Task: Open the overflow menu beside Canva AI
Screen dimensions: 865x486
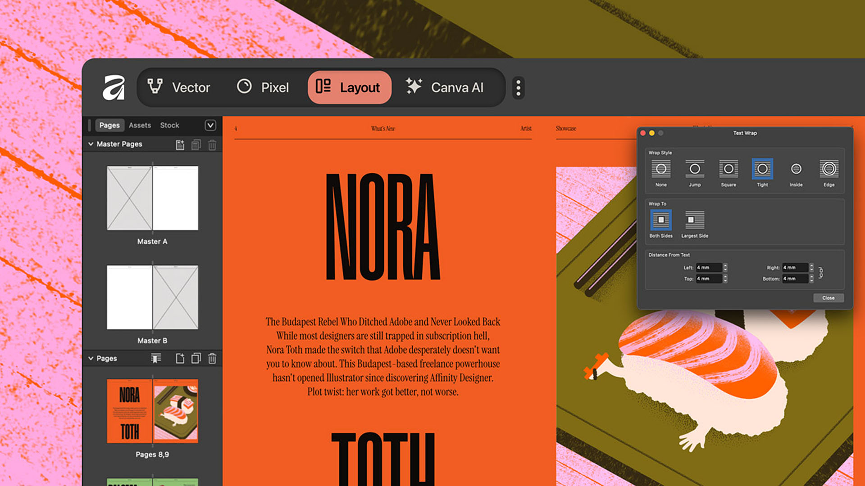Action: coord(518,88)
